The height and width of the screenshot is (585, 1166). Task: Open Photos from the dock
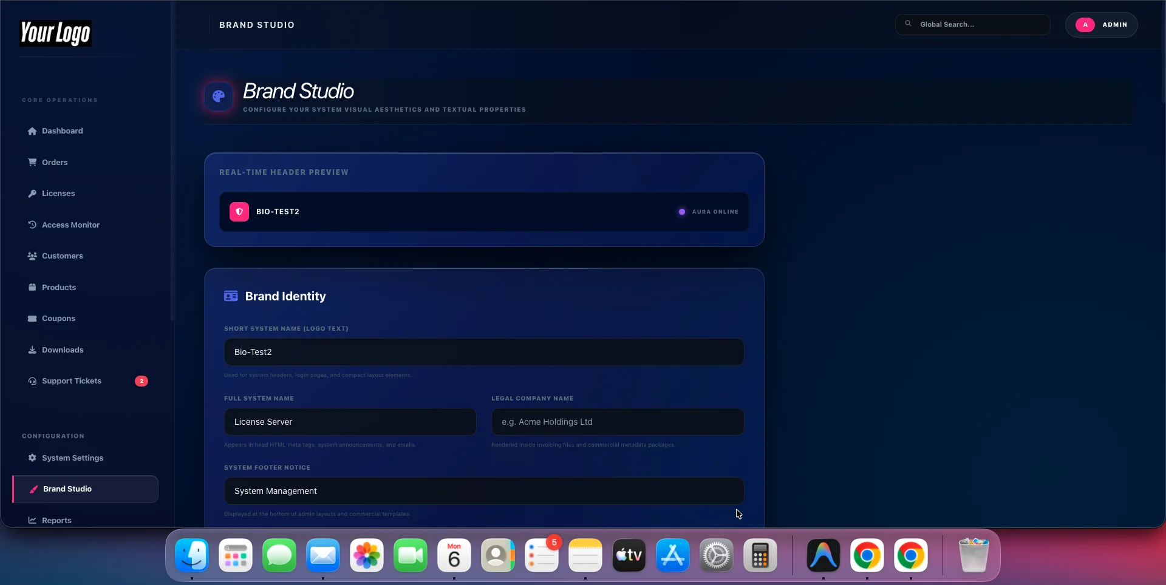[367, 555]
